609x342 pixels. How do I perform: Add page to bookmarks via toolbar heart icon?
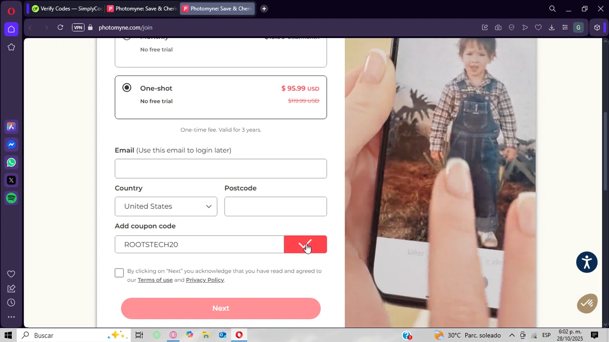538,28
